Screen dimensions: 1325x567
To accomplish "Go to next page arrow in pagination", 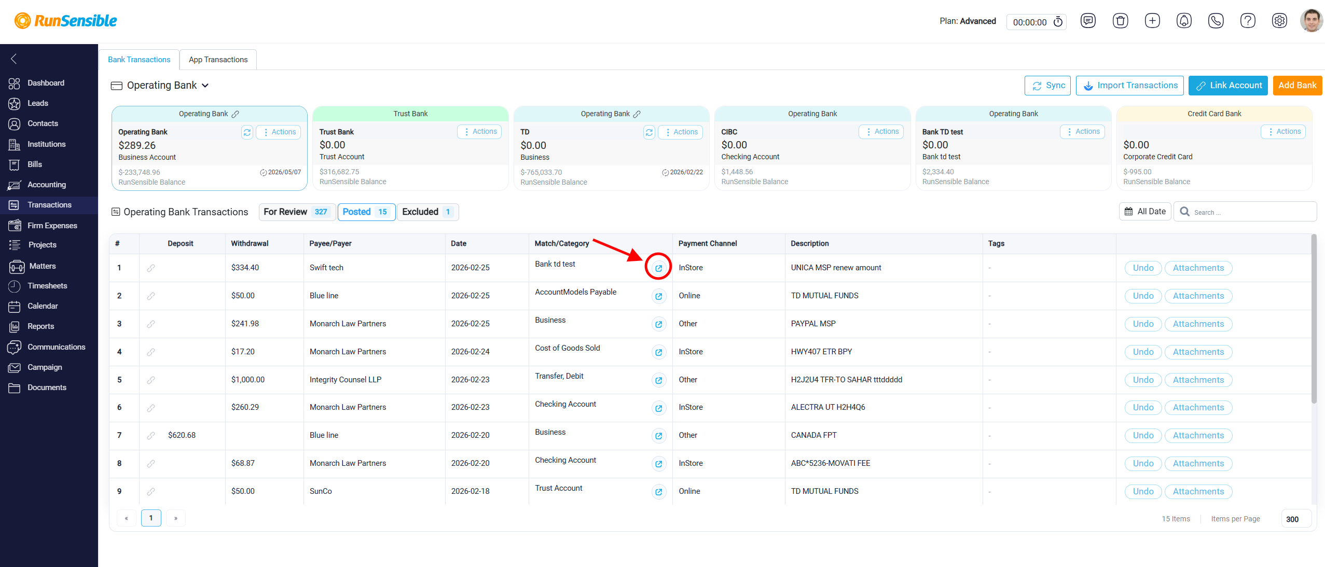I will (176, 518).
